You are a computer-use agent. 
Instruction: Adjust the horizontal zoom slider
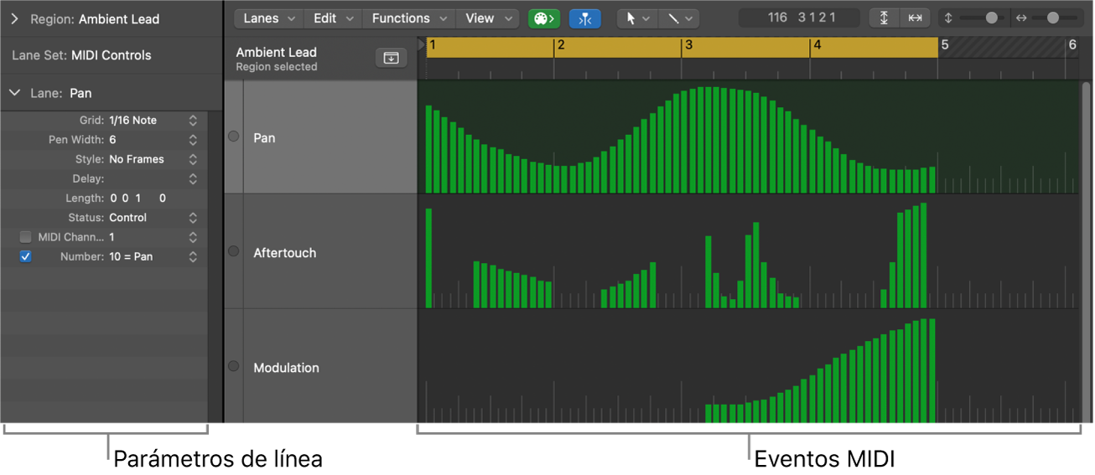[x=1052, y=18]
